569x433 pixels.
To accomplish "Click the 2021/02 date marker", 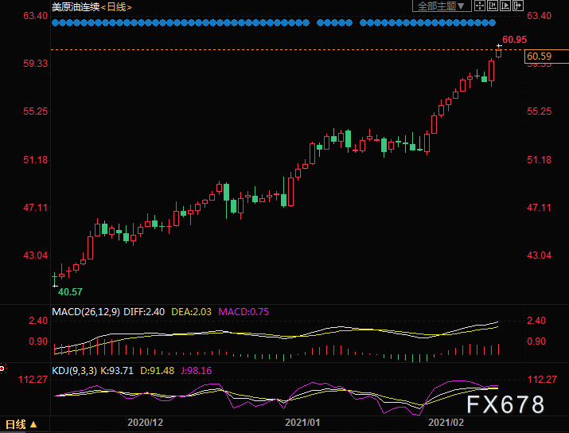I will pyautogui.click(x=446, y=423).
